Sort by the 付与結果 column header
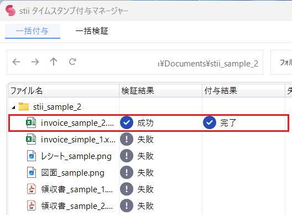Screen dimensions: 292x215 (x=243, y=91)
